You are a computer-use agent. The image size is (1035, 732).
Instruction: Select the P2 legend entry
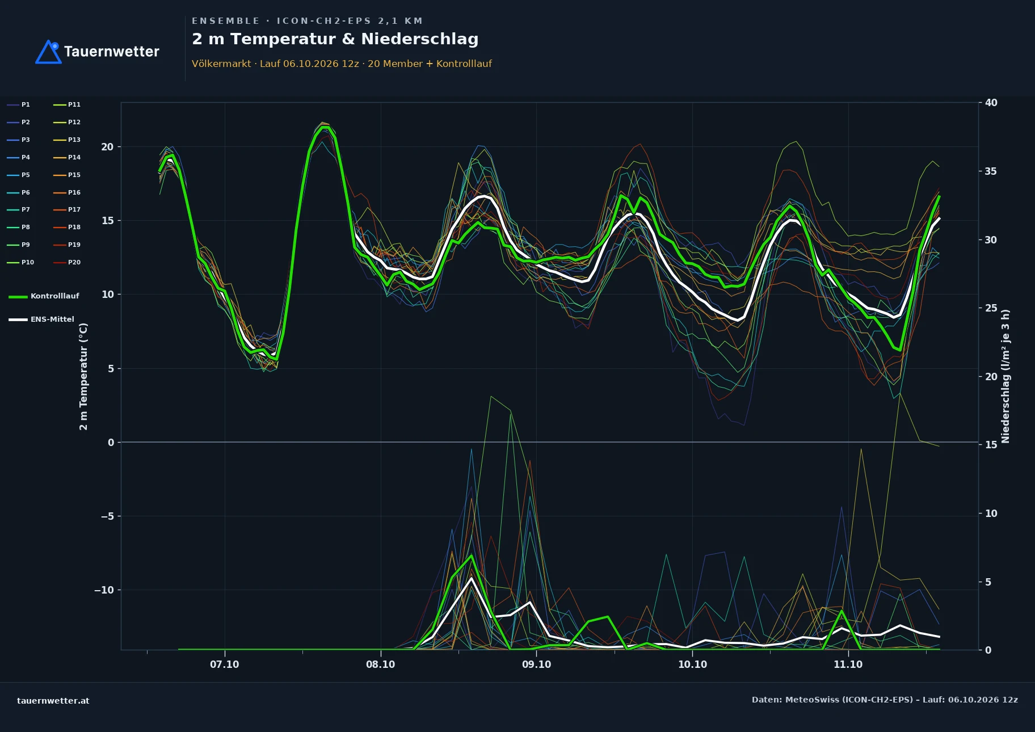point(19,122)
